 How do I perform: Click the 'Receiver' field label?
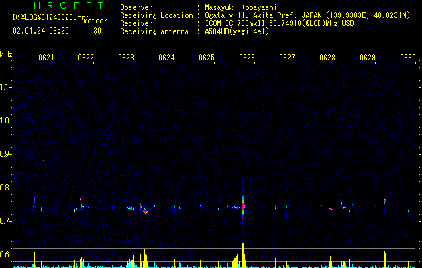136,23
